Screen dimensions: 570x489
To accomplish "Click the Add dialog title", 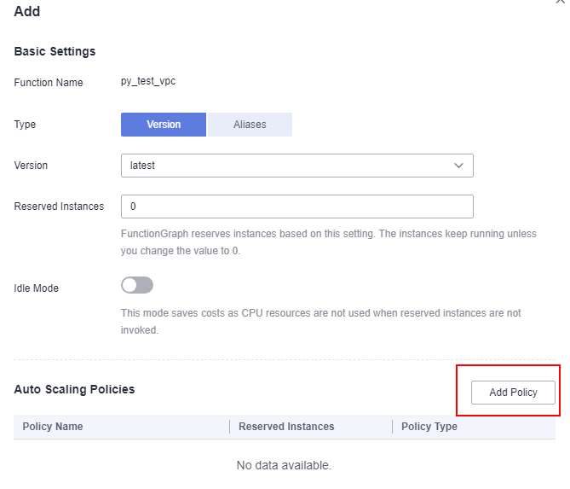I will (x=27, y=11).
